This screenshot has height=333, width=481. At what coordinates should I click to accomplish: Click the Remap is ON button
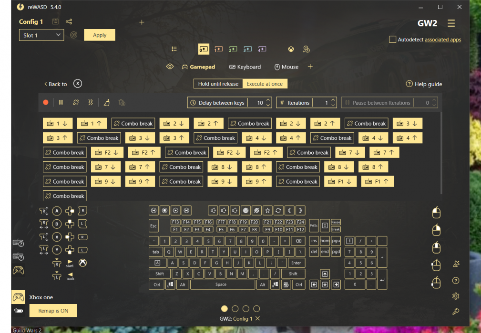pos(53,311)
